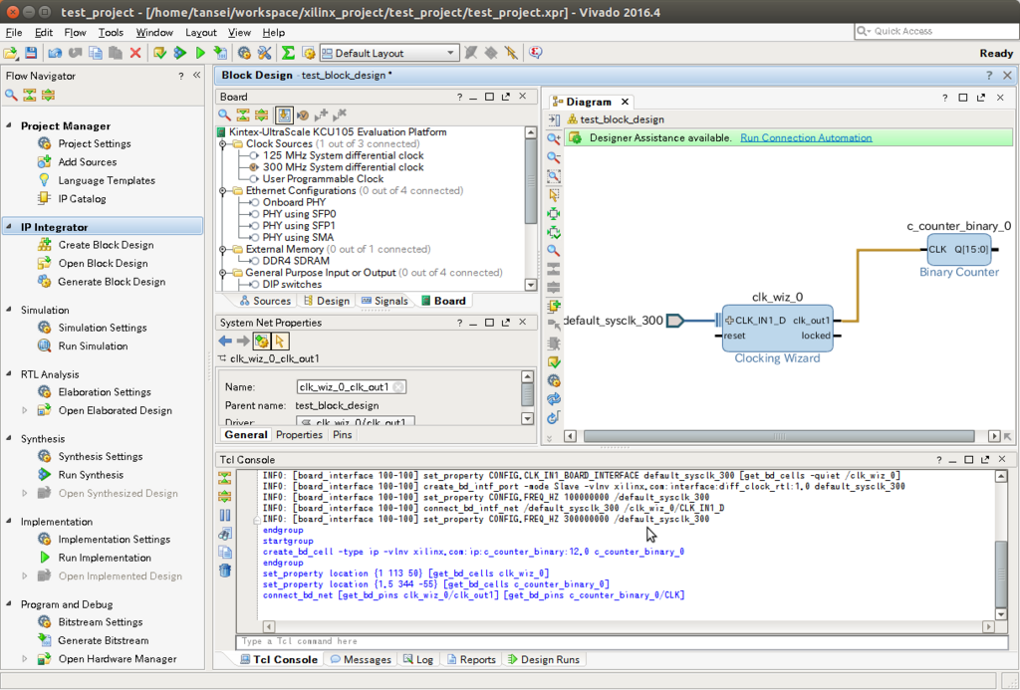Click the Tcl command input field

(x=623, y=642)
